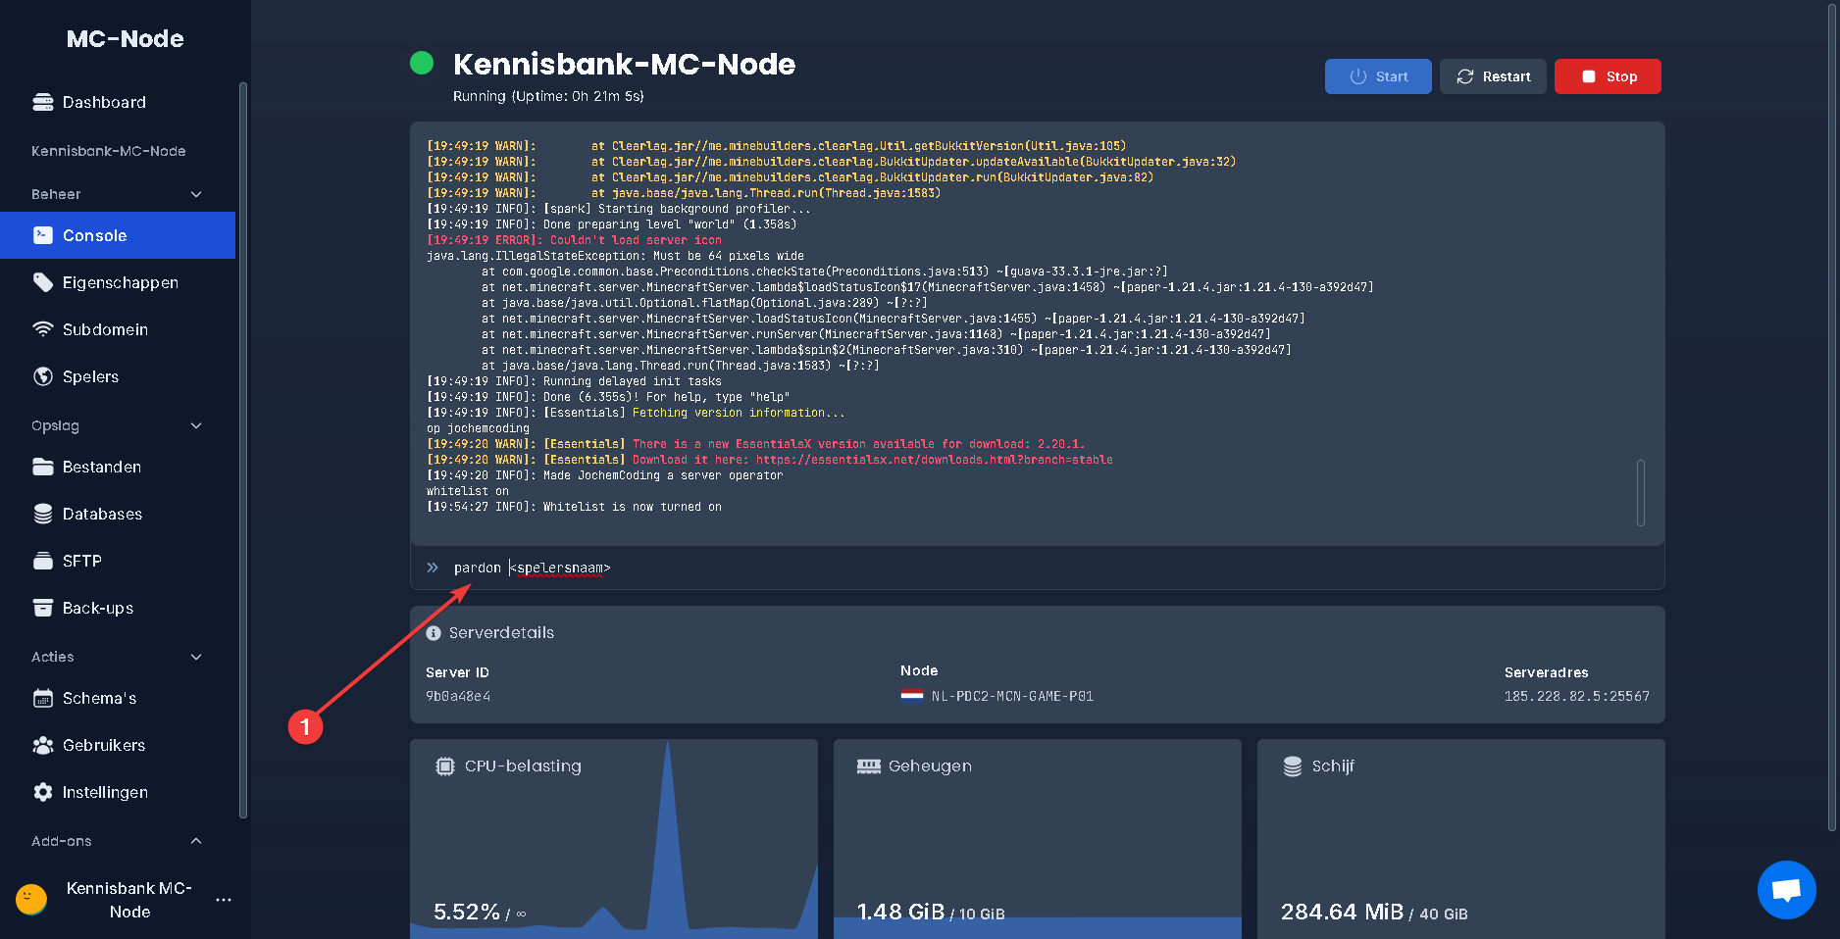Screen dimensions: 1840x939
Task: Click the CPU-belasting chip icon
Action: 445,766
